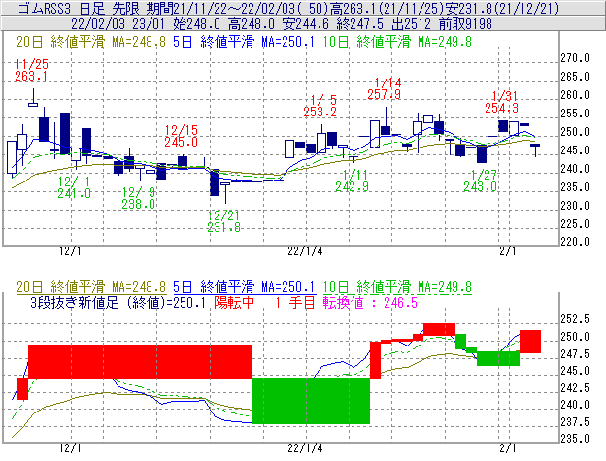
Task: Click the small red block at far left
Action: tap(22, 388)
